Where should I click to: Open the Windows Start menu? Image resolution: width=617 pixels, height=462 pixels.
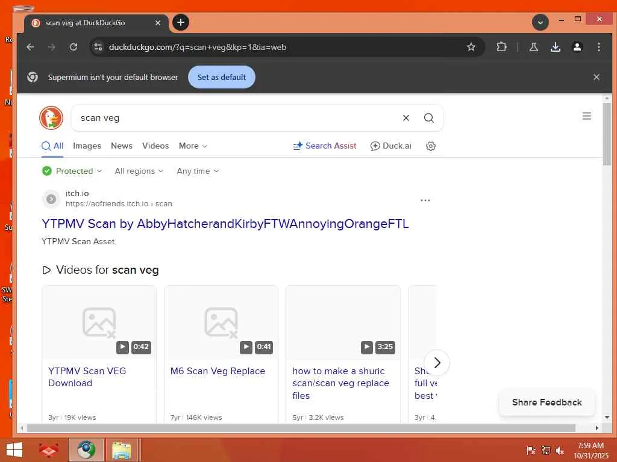pos(14,450)
